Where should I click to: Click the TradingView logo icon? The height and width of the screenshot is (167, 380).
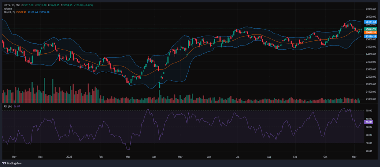(5, 163)
